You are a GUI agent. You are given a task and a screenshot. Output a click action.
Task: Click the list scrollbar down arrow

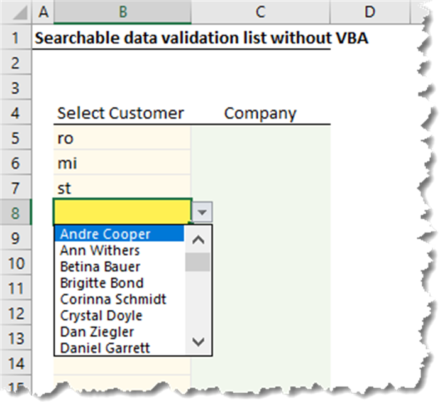(x=198, y=342)
